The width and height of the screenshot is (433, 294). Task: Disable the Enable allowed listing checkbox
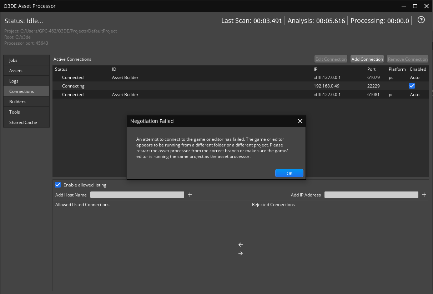(58, 185)
